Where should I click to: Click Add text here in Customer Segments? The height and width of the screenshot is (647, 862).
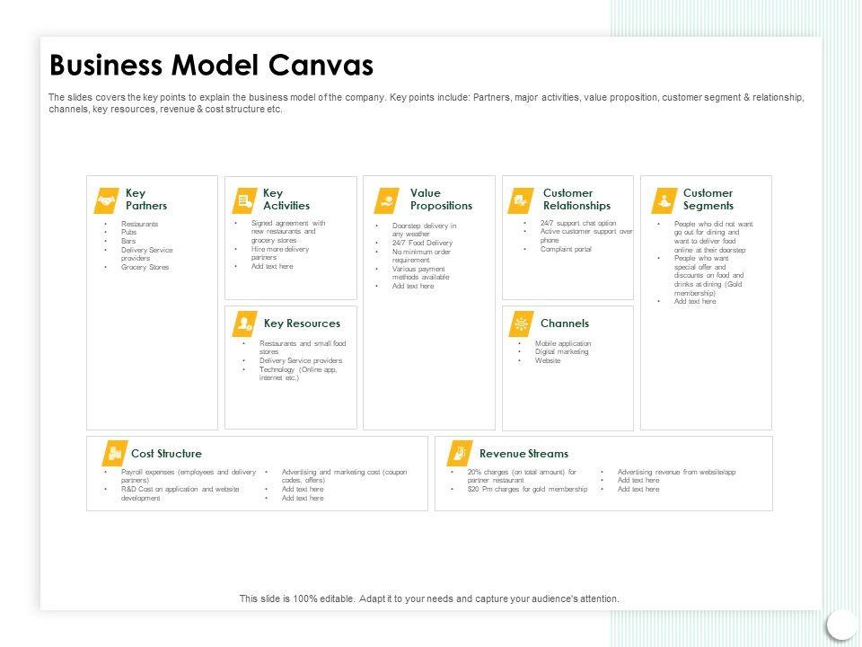click(x=695, y=302)
